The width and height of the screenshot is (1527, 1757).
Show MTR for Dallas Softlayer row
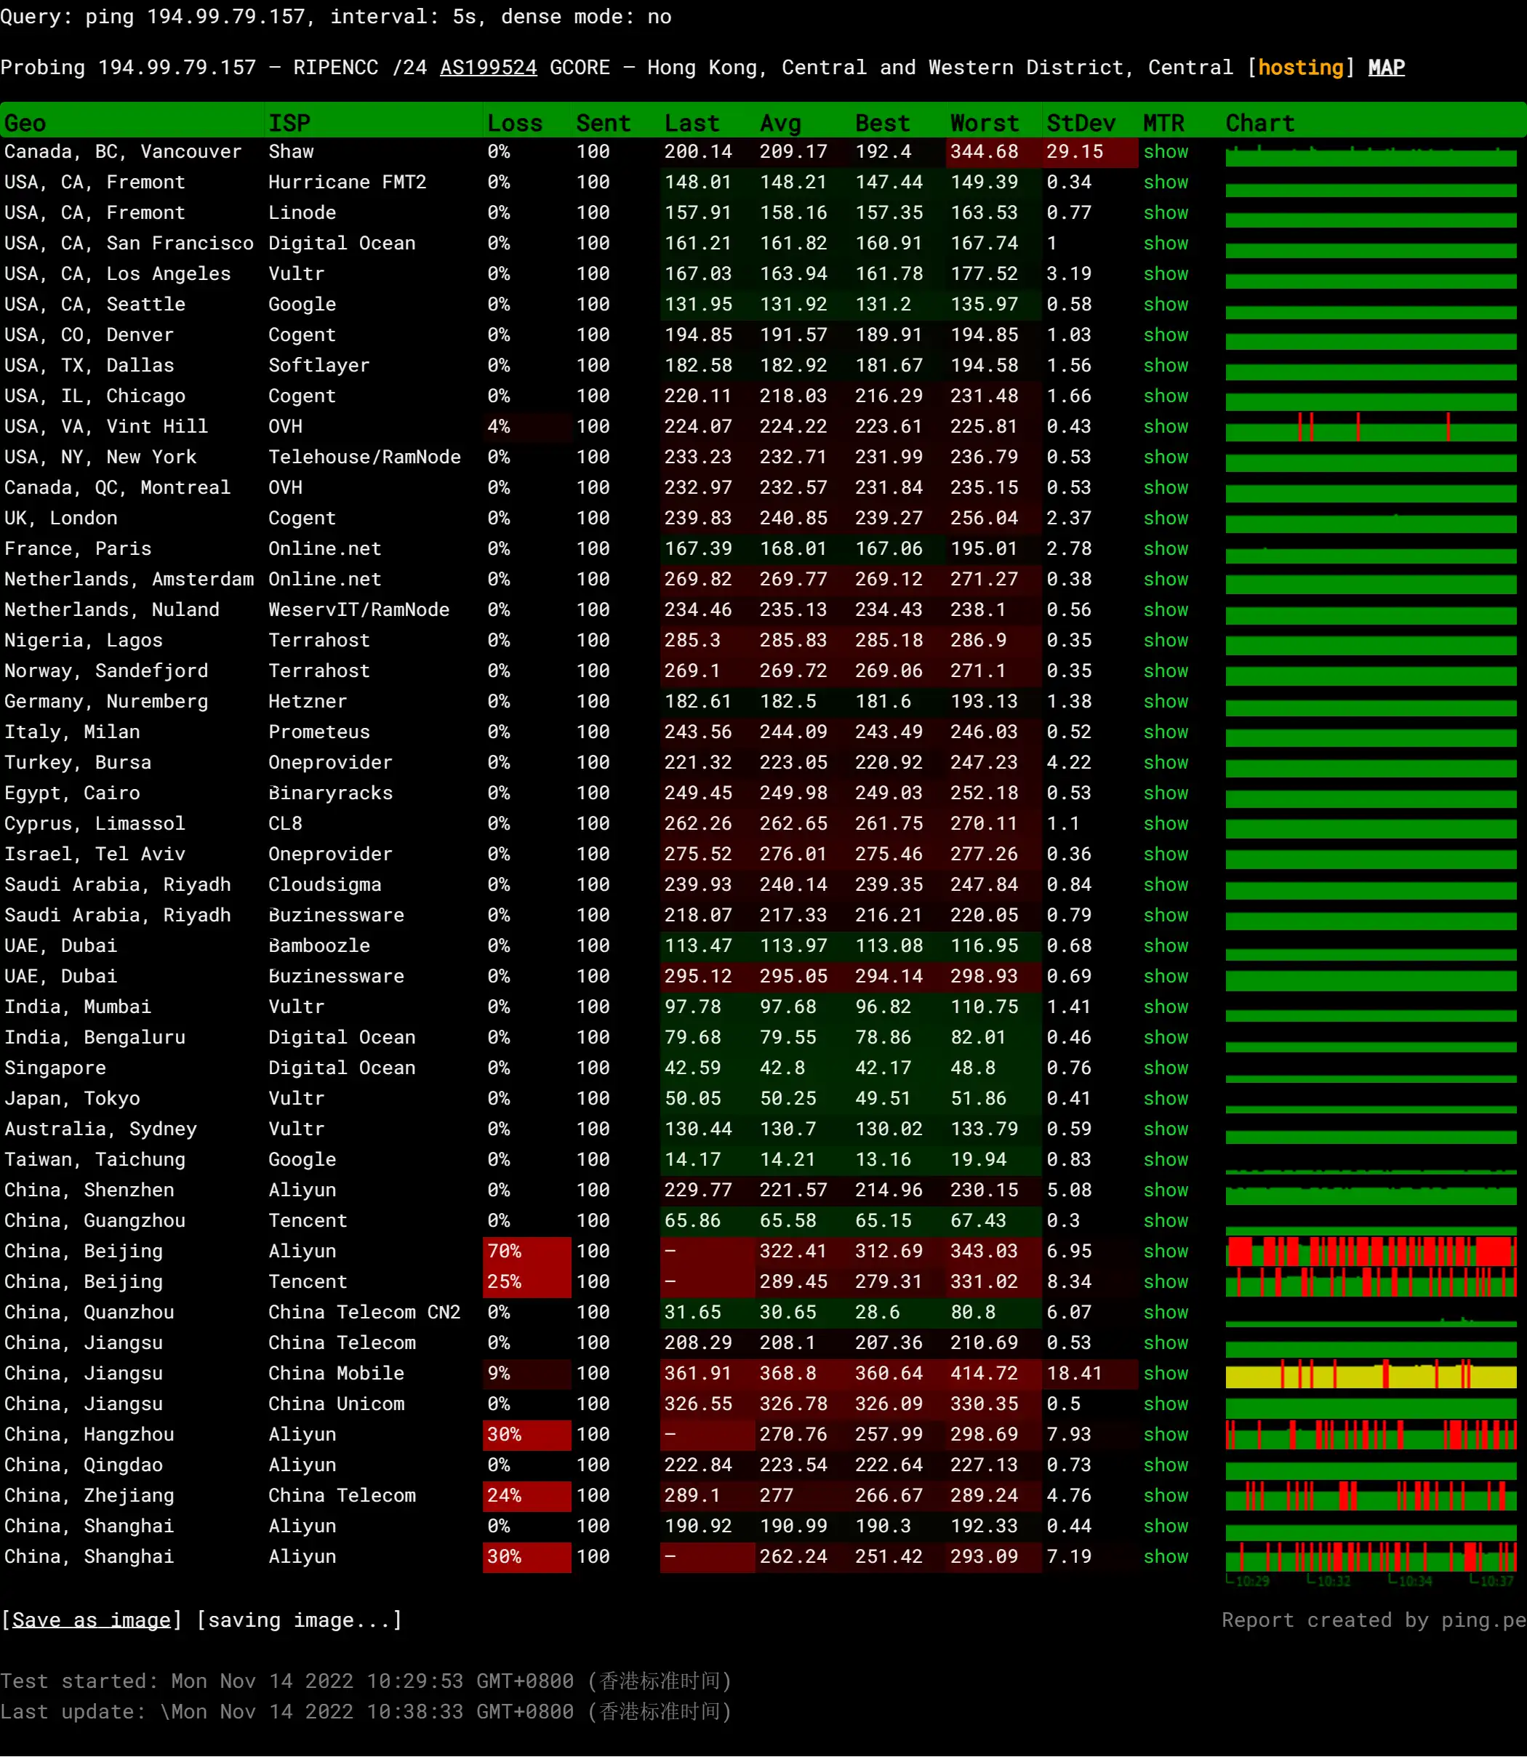(x=1166, y=366)
